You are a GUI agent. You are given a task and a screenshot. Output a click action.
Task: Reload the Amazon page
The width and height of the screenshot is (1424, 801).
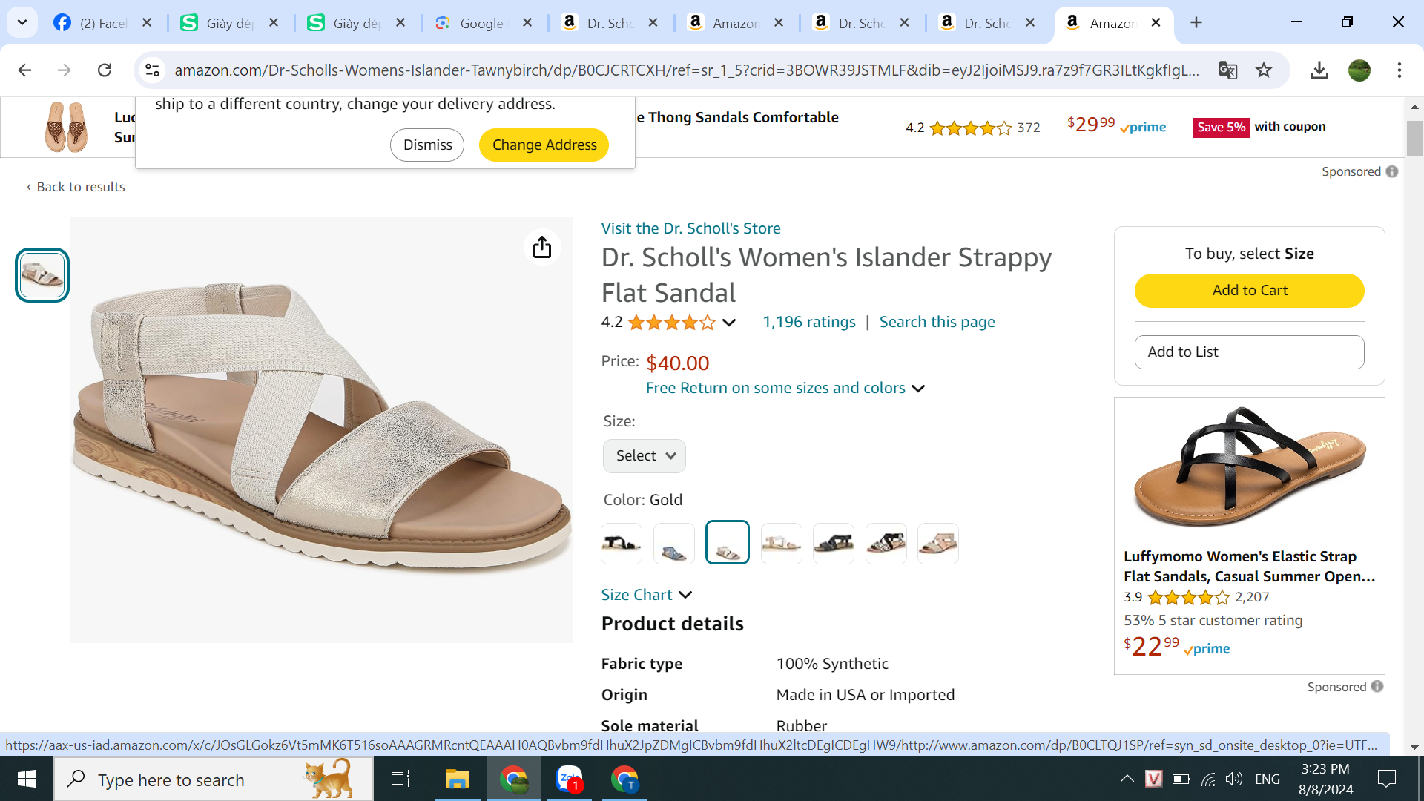coord(105,70)
